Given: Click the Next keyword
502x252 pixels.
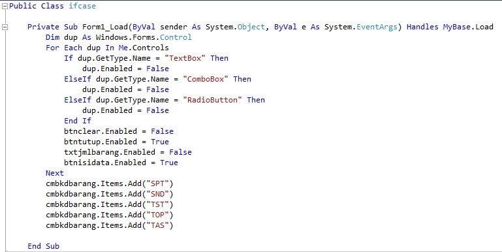Looking at the screenshot, I should tap(55, 173).
